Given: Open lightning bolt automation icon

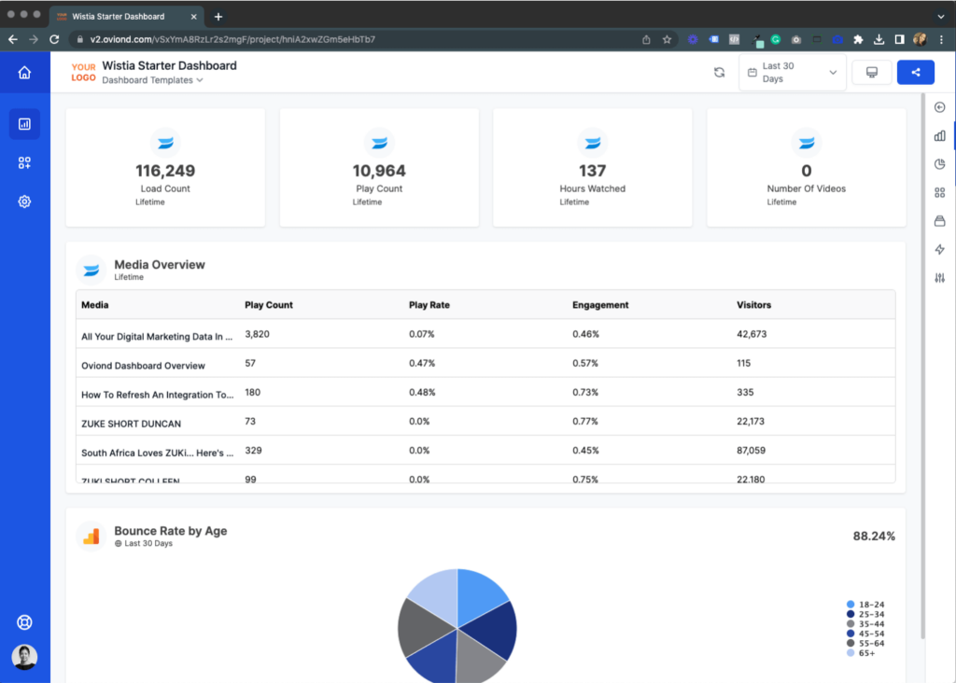Looking at the screenshot, I should tap(939, 250).
